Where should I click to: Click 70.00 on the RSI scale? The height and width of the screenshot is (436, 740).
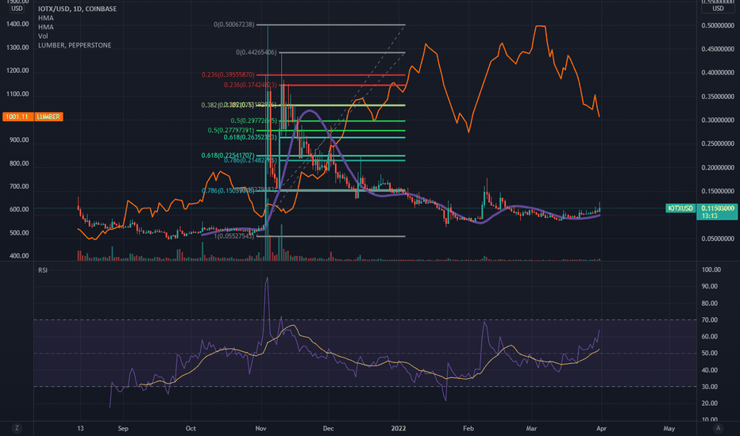(709, 319)
